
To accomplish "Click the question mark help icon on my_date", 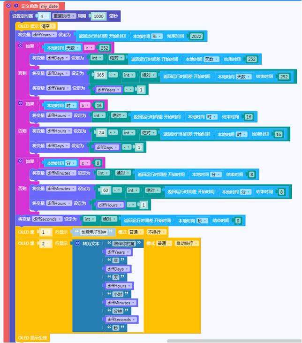I will (x=16, y=6).
